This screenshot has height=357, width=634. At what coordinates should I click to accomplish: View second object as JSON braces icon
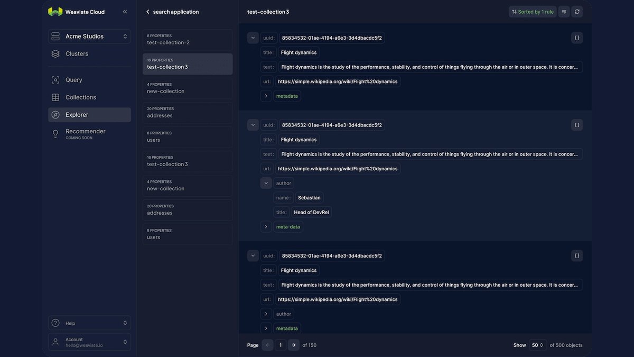click(577, 125)
